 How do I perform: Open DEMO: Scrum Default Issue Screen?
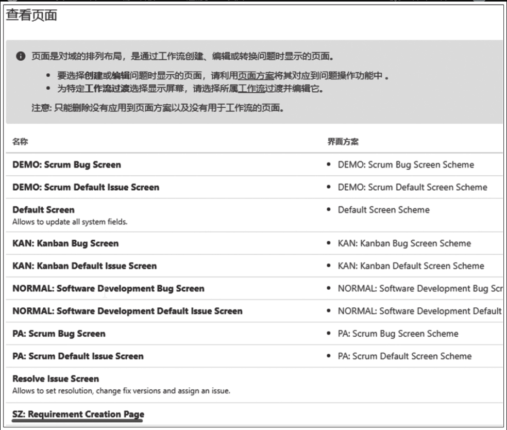tap(86, 187)
